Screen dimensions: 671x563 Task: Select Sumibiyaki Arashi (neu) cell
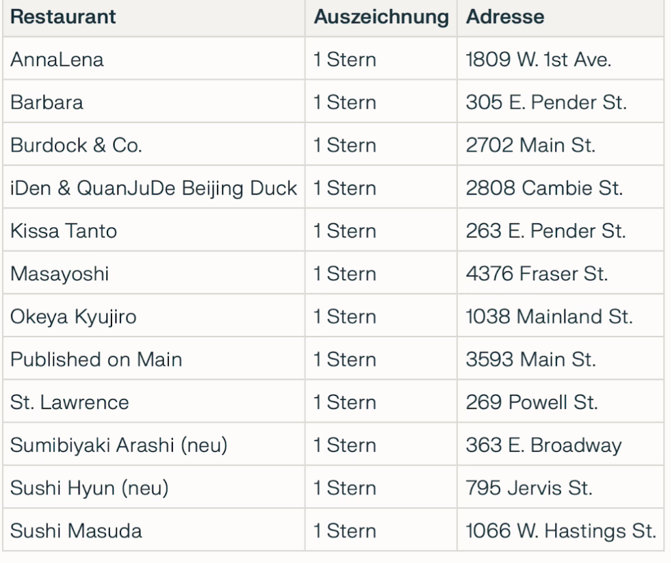click(119, 445)
